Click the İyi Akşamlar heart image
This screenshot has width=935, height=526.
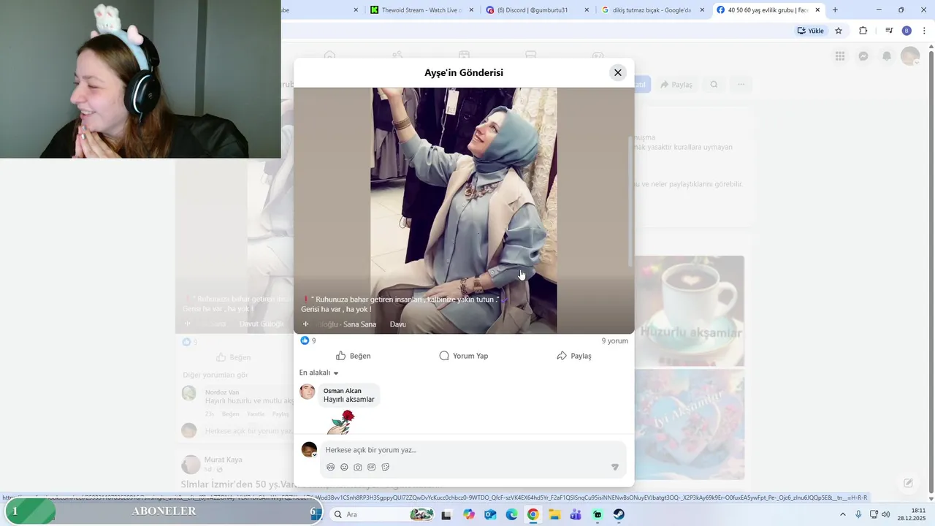pos(689,424)
